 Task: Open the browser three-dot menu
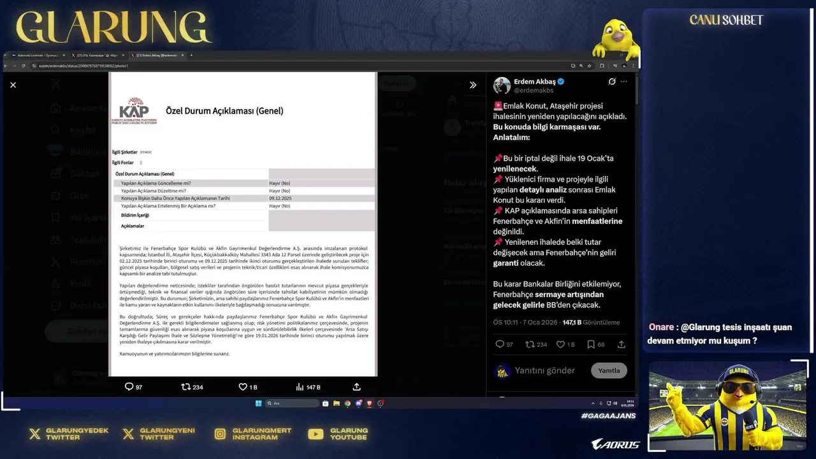tap(633, 66)
